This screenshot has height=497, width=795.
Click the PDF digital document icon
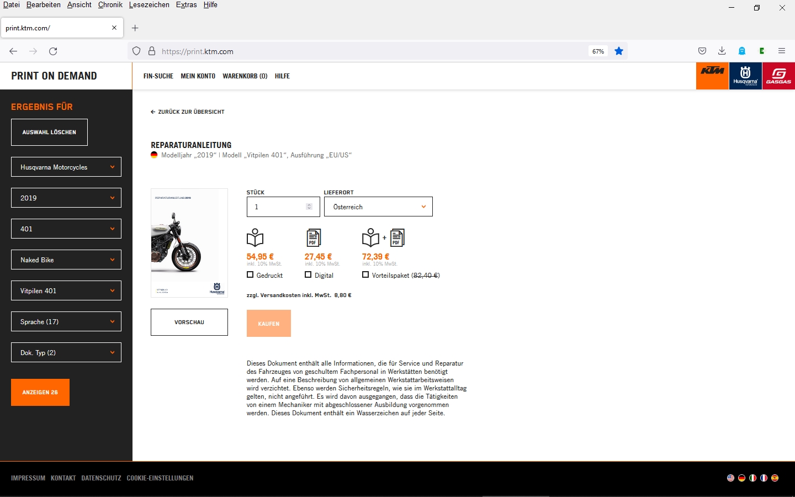click(x=313, y=237)
